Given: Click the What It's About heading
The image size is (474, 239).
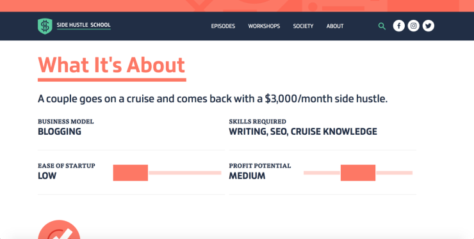Looking at the screenshot, I should (111, 65).
